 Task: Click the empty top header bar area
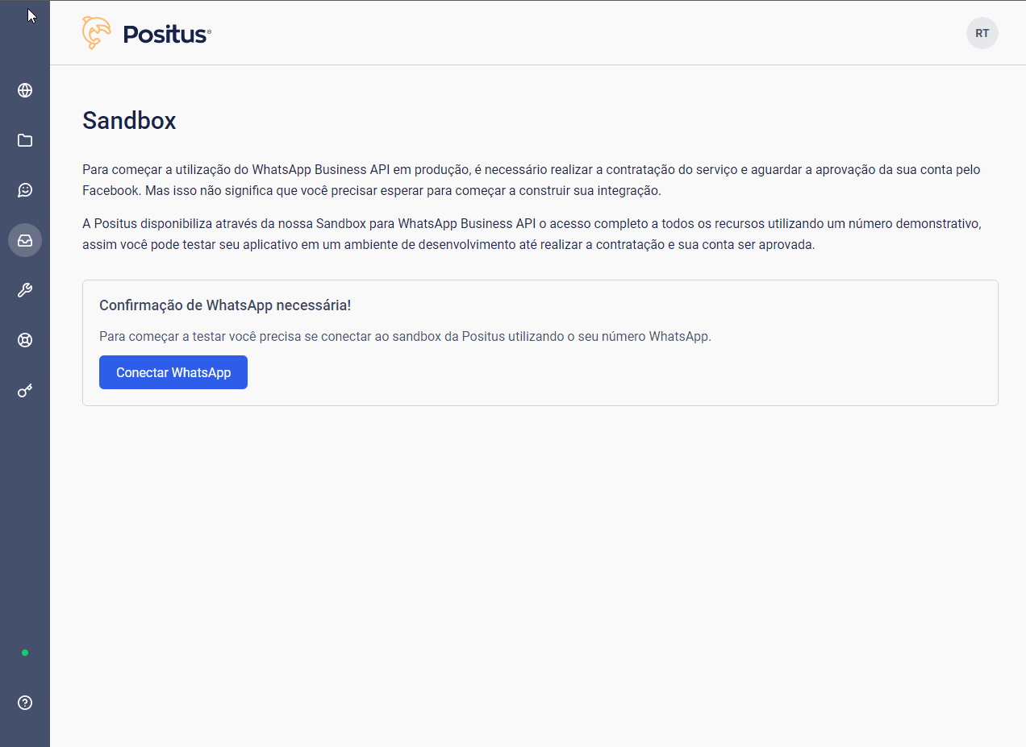(x=565, y=33)
